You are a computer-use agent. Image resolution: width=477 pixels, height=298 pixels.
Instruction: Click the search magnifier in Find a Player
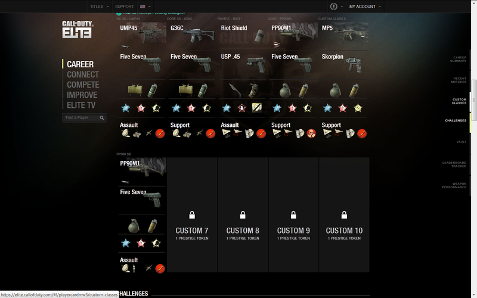pos(102,117)
